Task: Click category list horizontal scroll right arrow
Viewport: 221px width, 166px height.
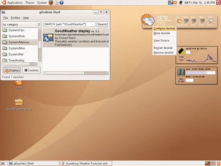Action: [x=36, y=64]
